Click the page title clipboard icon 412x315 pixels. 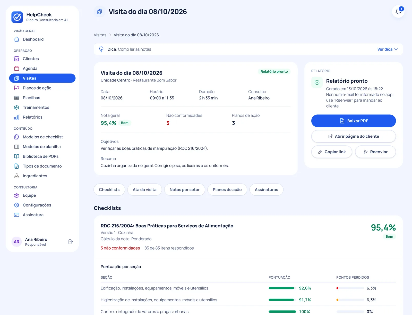pos(100,12)
